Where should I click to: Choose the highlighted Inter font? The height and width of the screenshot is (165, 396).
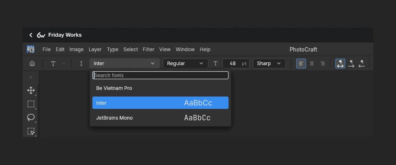160,103
